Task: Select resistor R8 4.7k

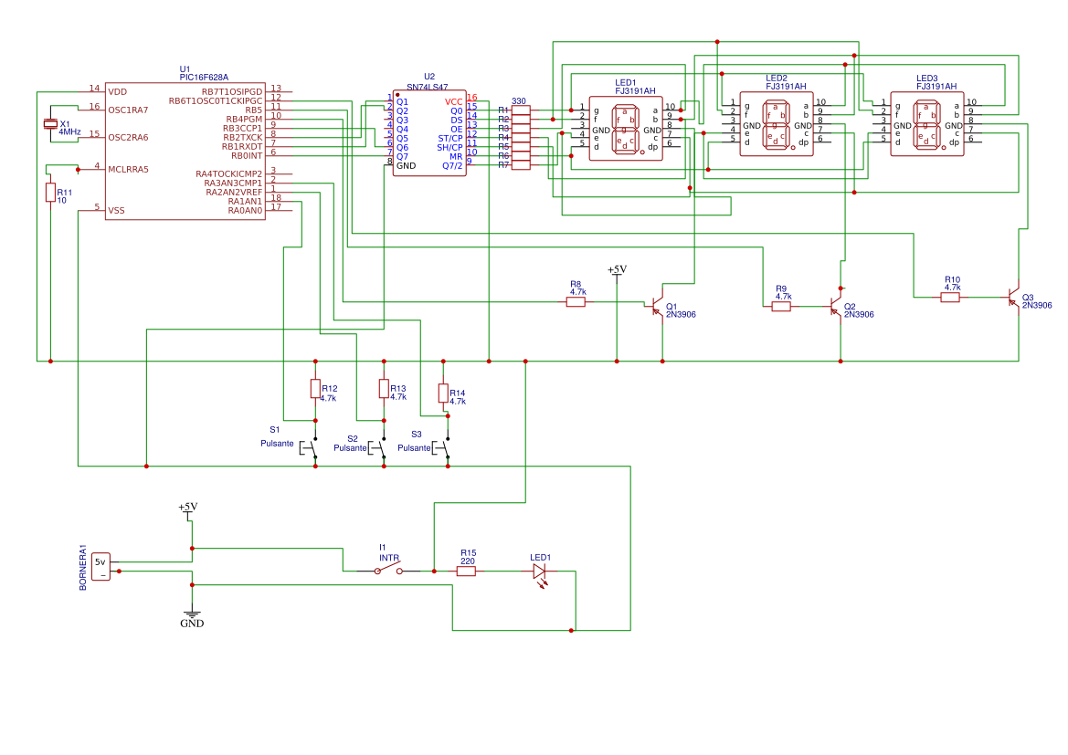Action: click(x=576, y=299)
